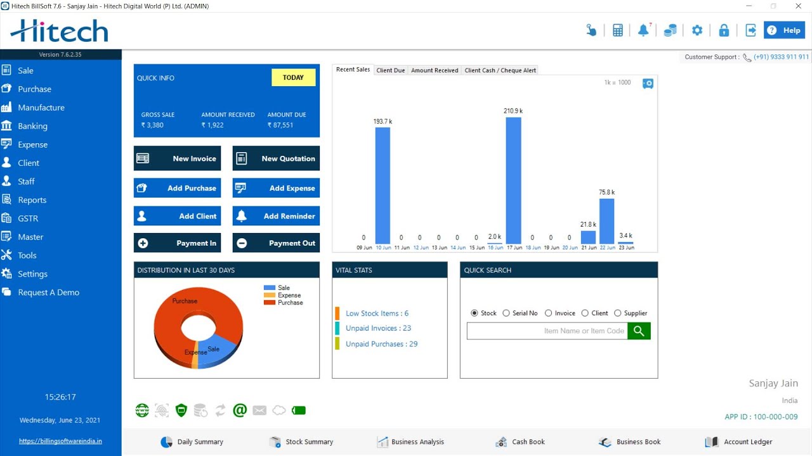The width and height of the screenshot is (812, 456).
Task: Select the Client radio button
Action: [x=585, y=313]
